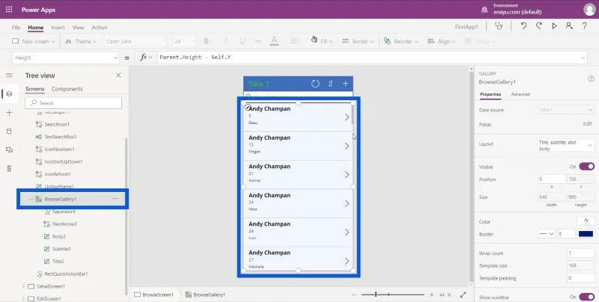
Task: Select IconRefresh1 in the tree
Action: pyautogui.click(x=58, y=174)
